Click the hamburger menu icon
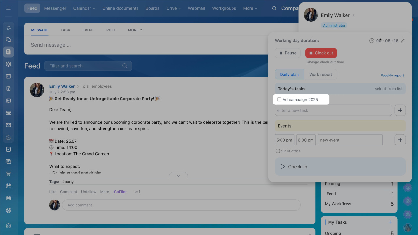418x235 pixels. click(8, 8)
